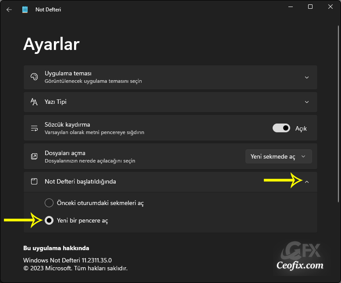The height and width of the screenshot is (283, 341).
Task: Expand the Yazı Tipi section chevron
Action: click(307, 102)
